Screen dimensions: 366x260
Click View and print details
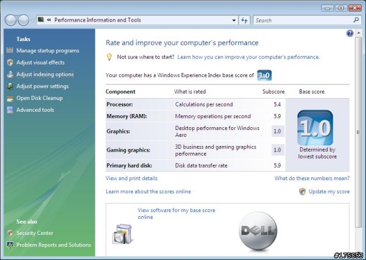tap(132, 178)
